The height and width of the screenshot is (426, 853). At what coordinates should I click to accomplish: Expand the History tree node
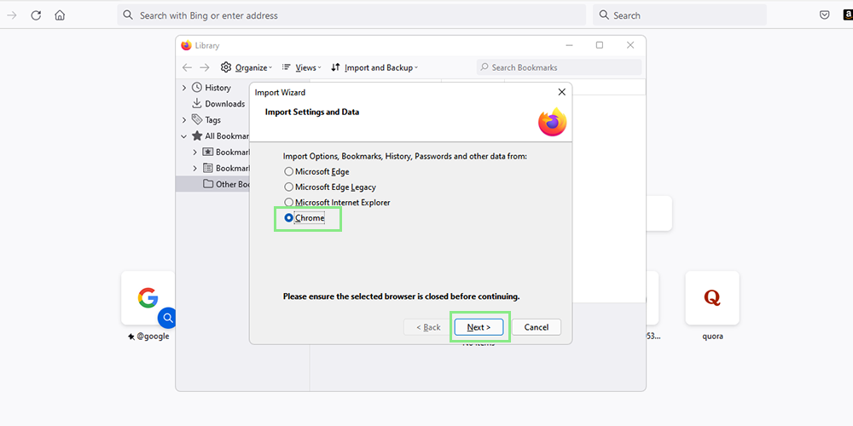pyautogui.click(x=184, y=88)
